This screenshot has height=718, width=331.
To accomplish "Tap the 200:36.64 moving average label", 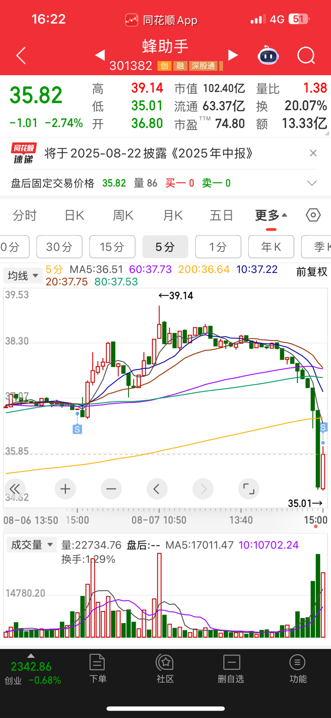I will (x=204, y=269).
